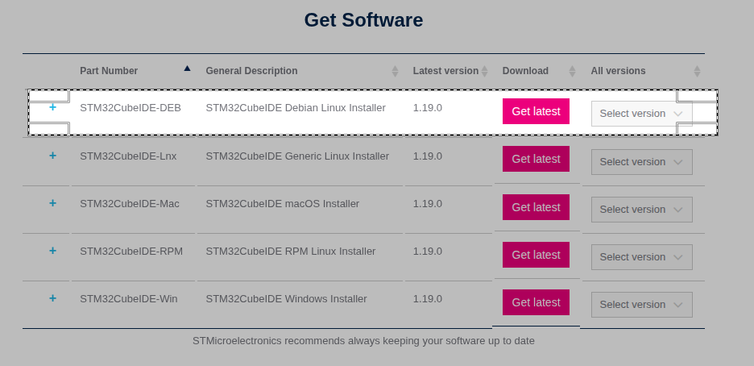Click STM32CubeIDE Debian Linux Installer description
Viewport: 754px width, 366px height.
click(296, 108)
